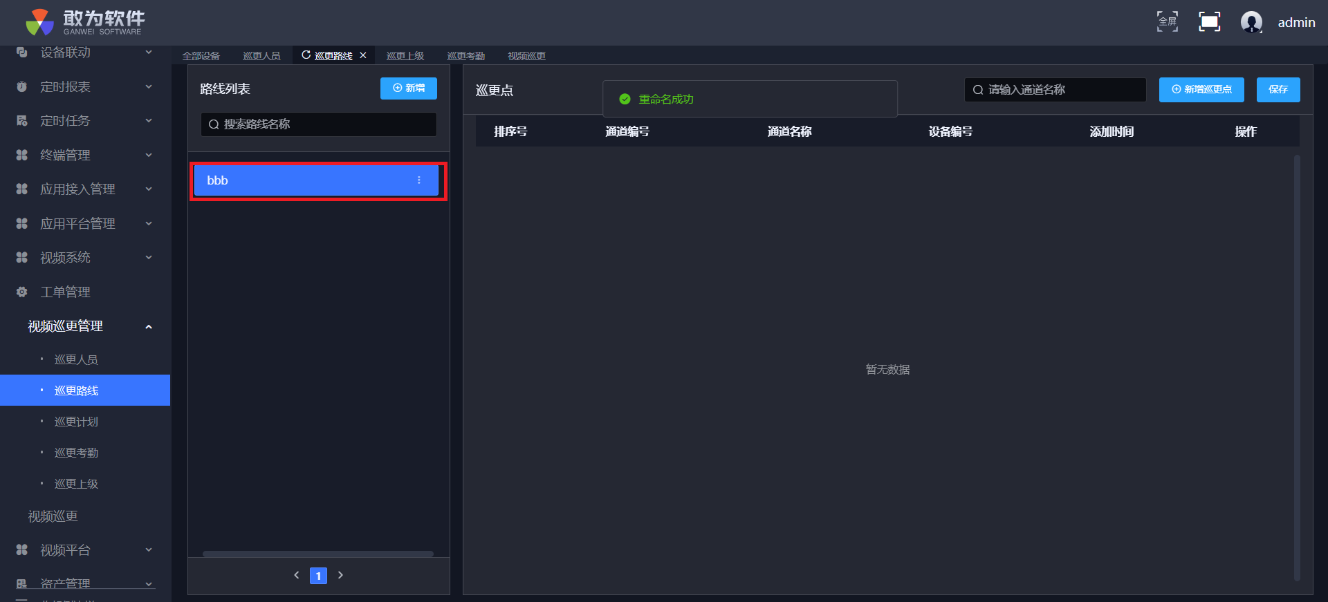Switch to the 全部设备 tab
The height and width of the screenshot is (602, 1328).
click(x=201, y=56)
